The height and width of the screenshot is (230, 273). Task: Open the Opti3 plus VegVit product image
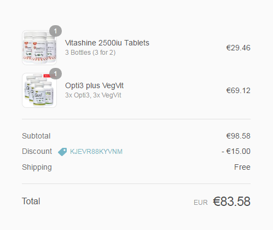pyautogui.click(x=39, y=90)
